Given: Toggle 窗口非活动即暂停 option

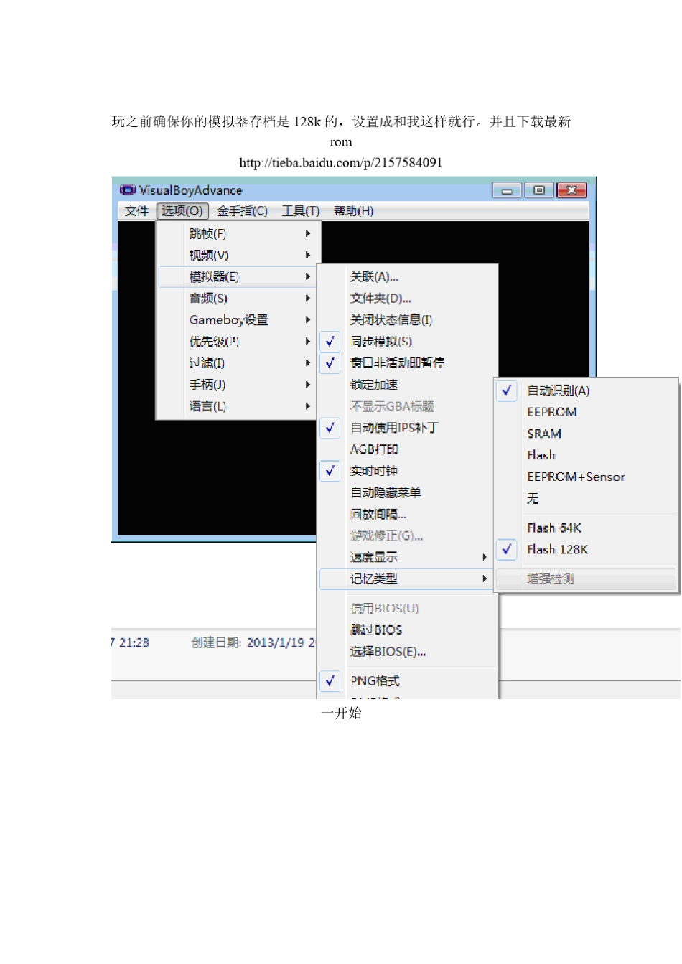Looking at the screenshot, I should point(406,362).
